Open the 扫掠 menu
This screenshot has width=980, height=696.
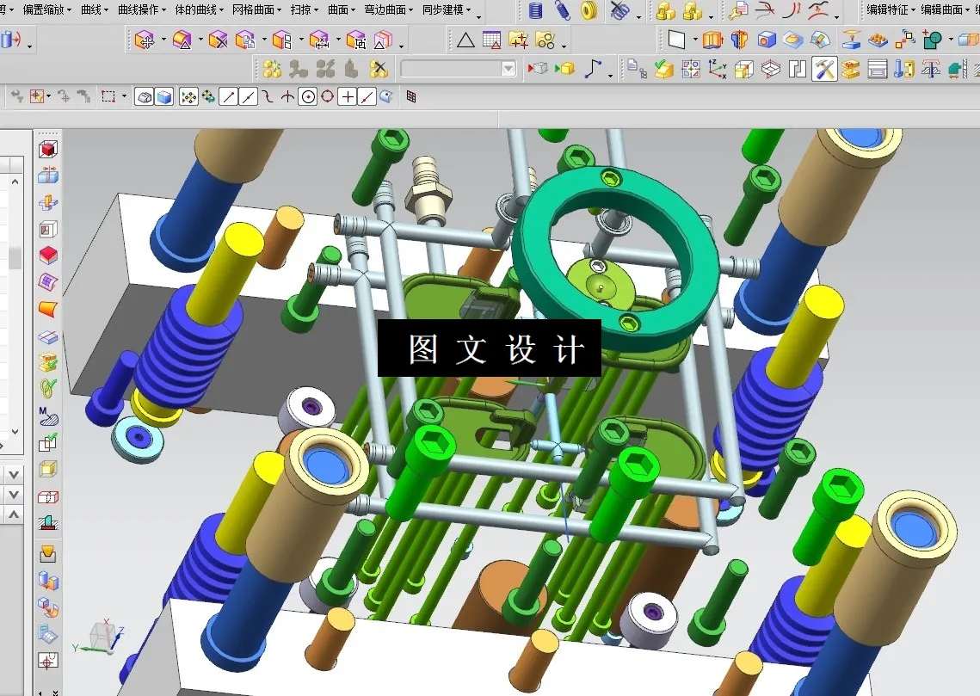tap(300, 10)
